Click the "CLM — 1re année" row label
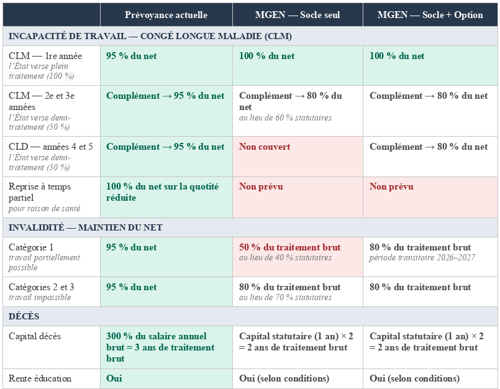Viewport: 500px width, 389px height. (x=45, y=56)
